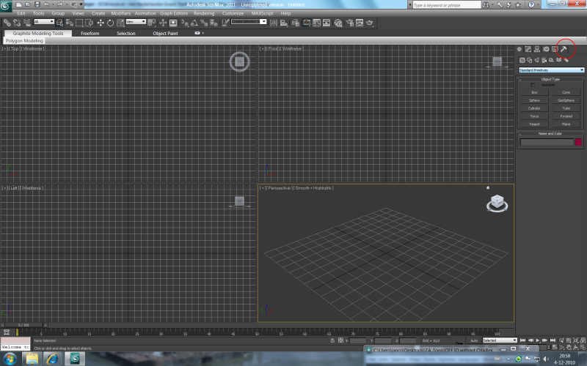The width and height of the screenshot is (587, 366).
Task: Open the Create Selection Set dropdown
Action: [x=249, y=22]
